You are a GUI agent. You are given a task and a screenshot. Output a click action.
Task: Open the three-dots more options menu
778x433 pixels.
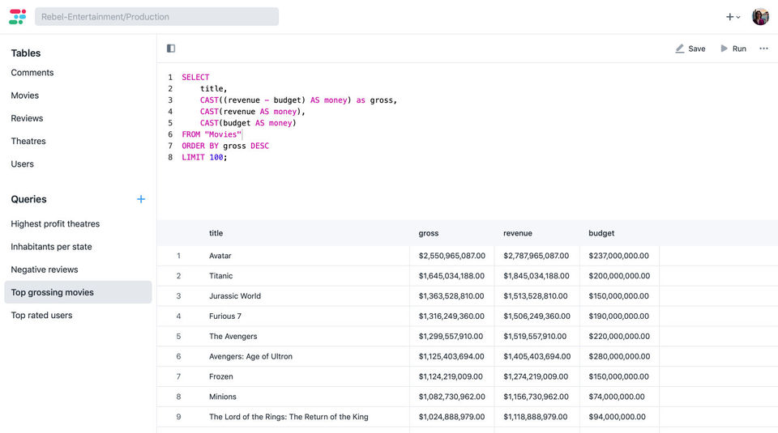763,49
